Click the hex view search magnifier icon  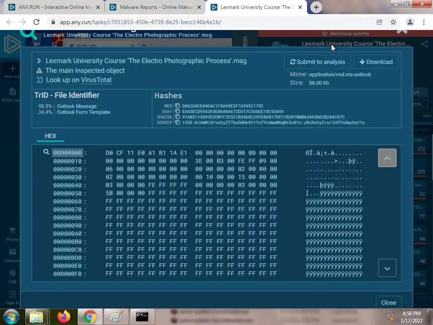pyautogui.click(x=46, y=152)
